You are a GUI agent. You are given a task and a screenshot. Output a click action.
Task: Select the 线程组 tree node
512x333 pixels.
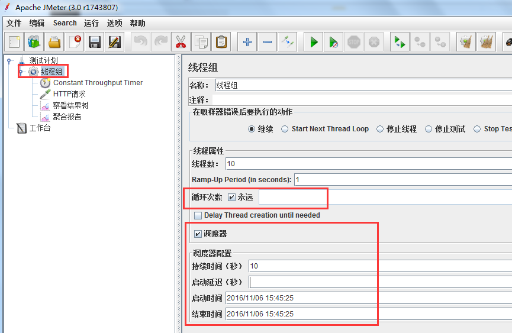tap(52, 72)
